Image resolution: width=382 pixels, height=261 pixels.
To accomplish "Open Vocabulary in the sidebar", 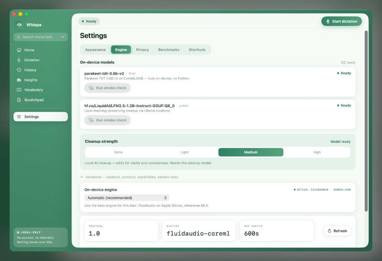I will pyautogui.click(x=40, y=90).
